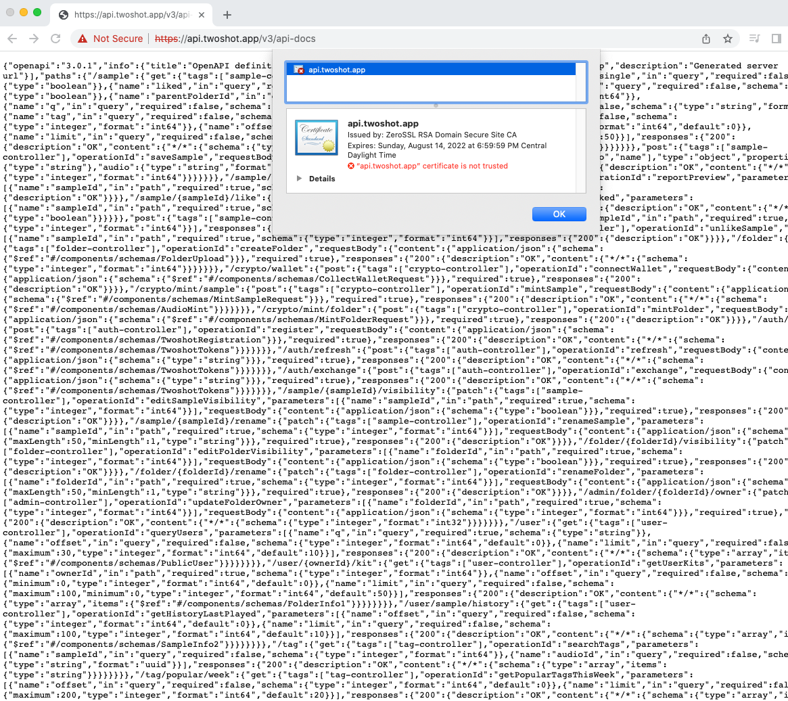Click the Not Secure warning triangle icon
Image resolution: width=788 pixels, height=701 pixels.
pos(83,39)
